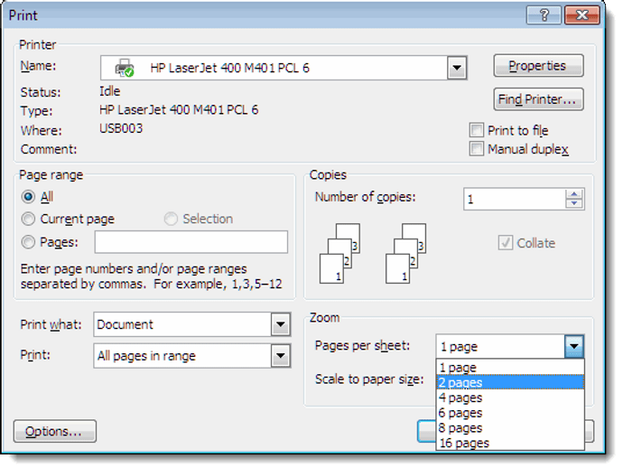This screenshot has height=468, width=623.
Task: Click the Pages per sheet label
Action: pyautogui.click(x=362, y=345)
